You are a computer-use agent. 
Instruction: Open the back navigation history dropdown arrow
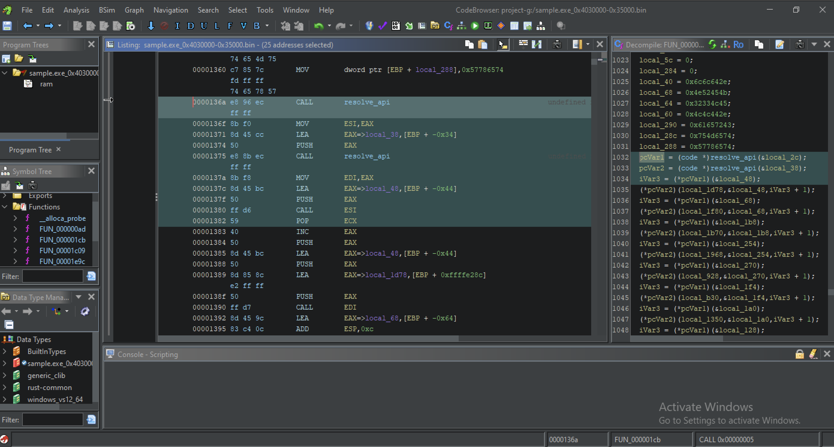[38, 26]
